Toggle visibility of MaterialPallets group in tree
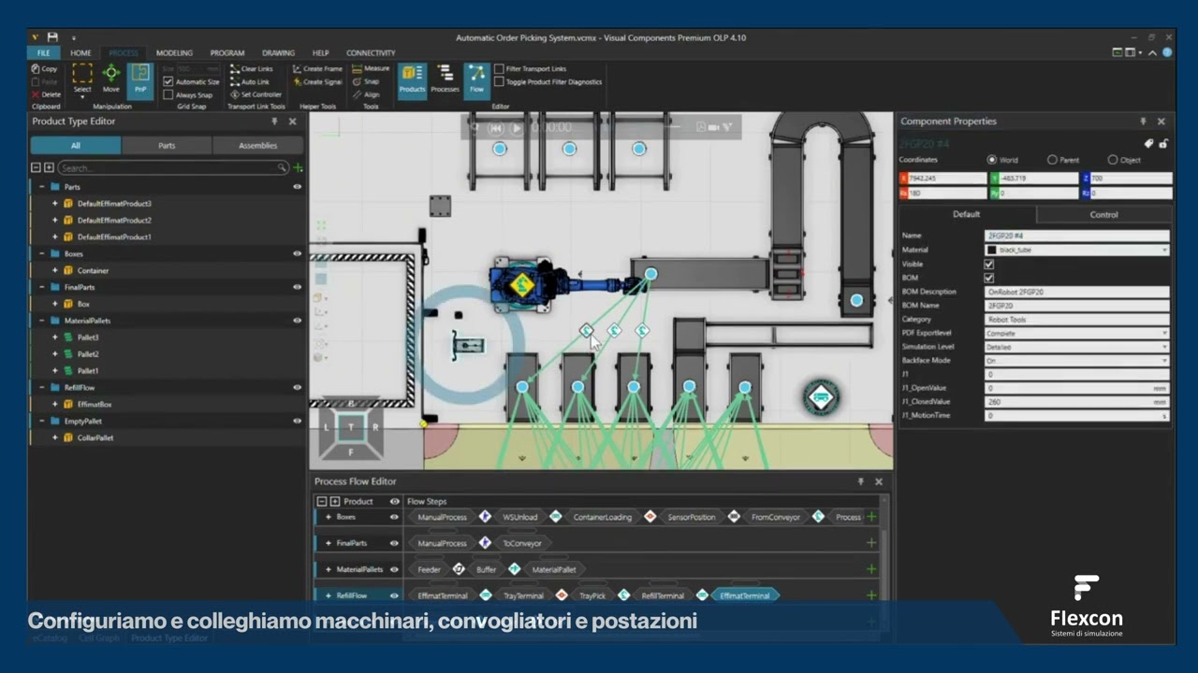1198x673 pixels. pyautogui.click(x=298, y=321)
